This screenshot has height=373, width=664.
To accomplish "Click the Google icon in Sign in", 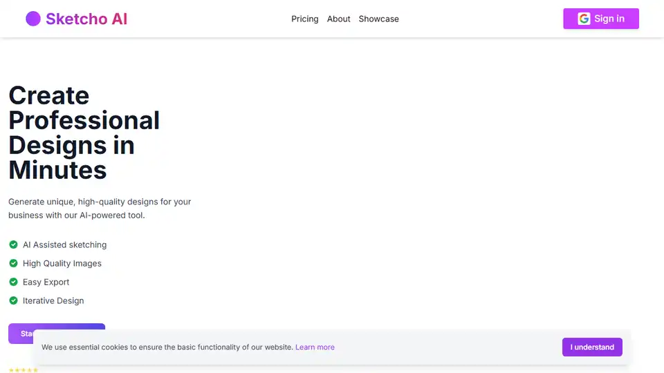I will click(584, 19).
